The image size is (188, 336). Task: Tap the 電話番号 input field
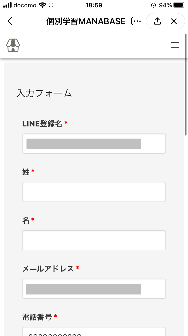[94, 332]
